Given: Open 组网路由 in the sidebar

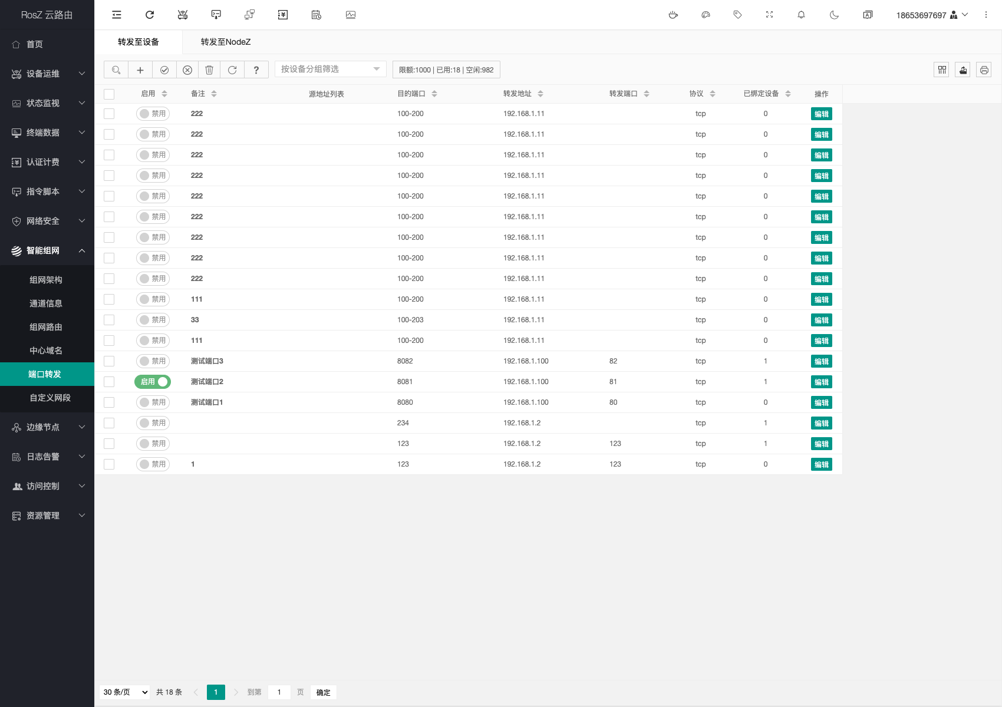Looking at the screenshot, I should coord(46,327).
